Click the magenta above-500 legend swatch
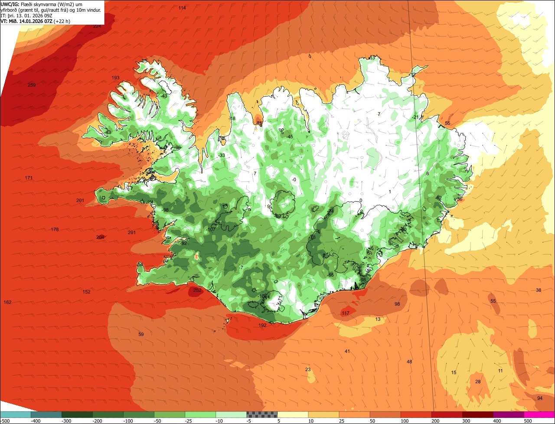This screenshot has height=424, width=555. (x=539, y=414)
